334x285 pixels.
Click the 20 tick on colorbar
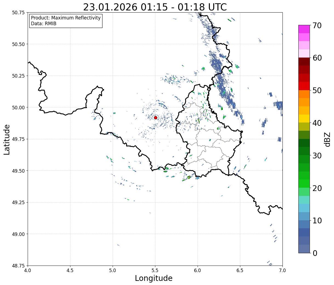[317, 188]
